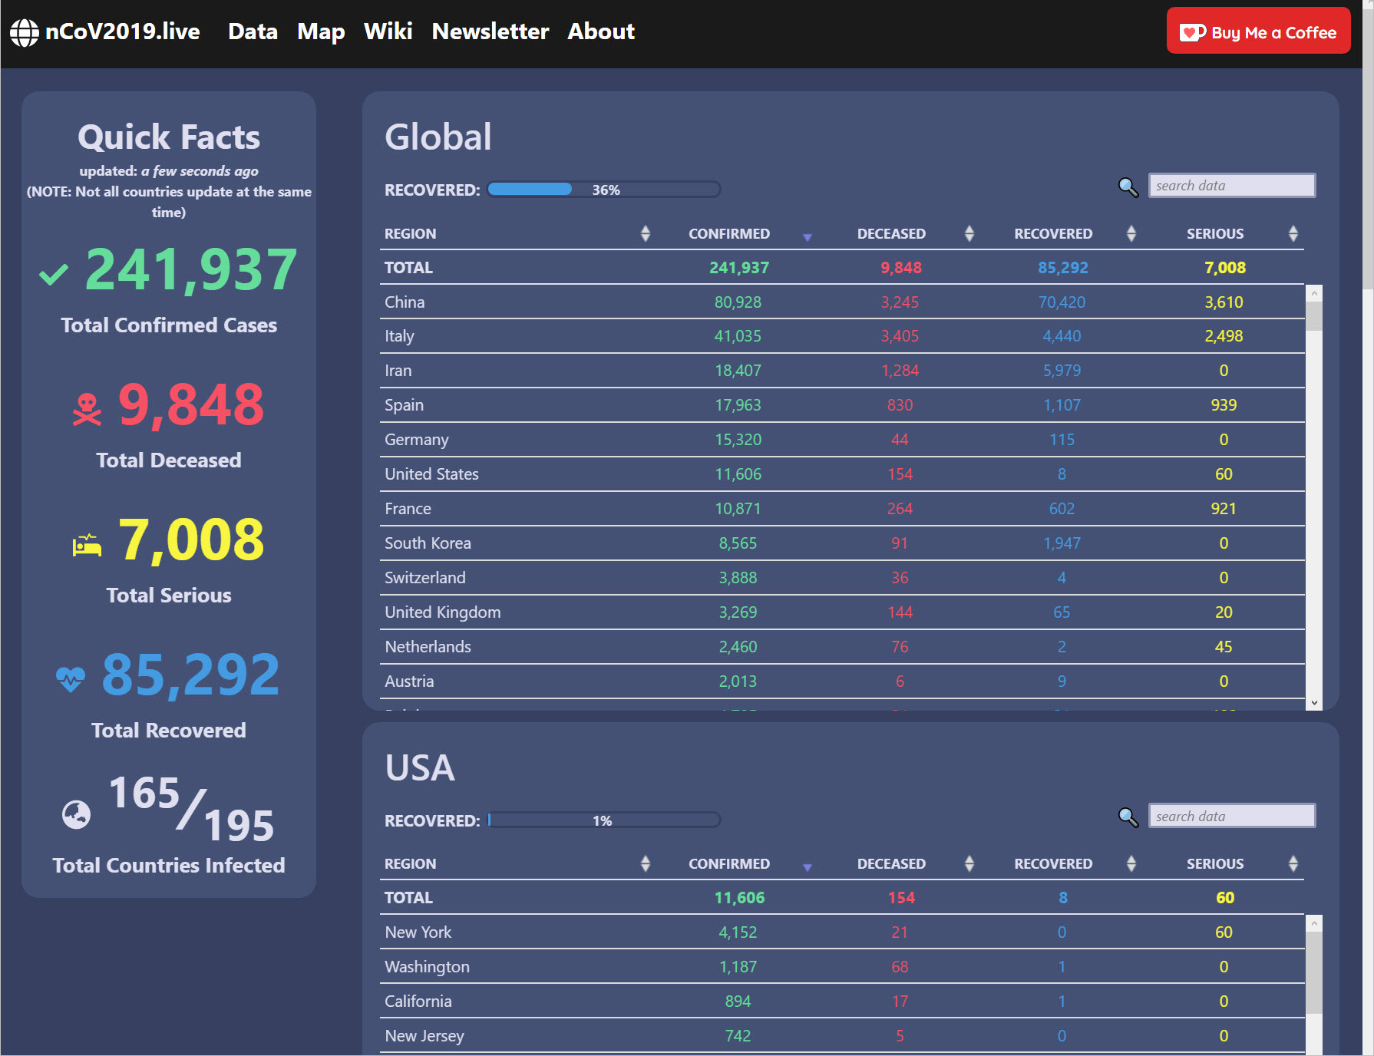
Task: Click the green checkmark beside confirmed cases
Action: pos(54,274)
